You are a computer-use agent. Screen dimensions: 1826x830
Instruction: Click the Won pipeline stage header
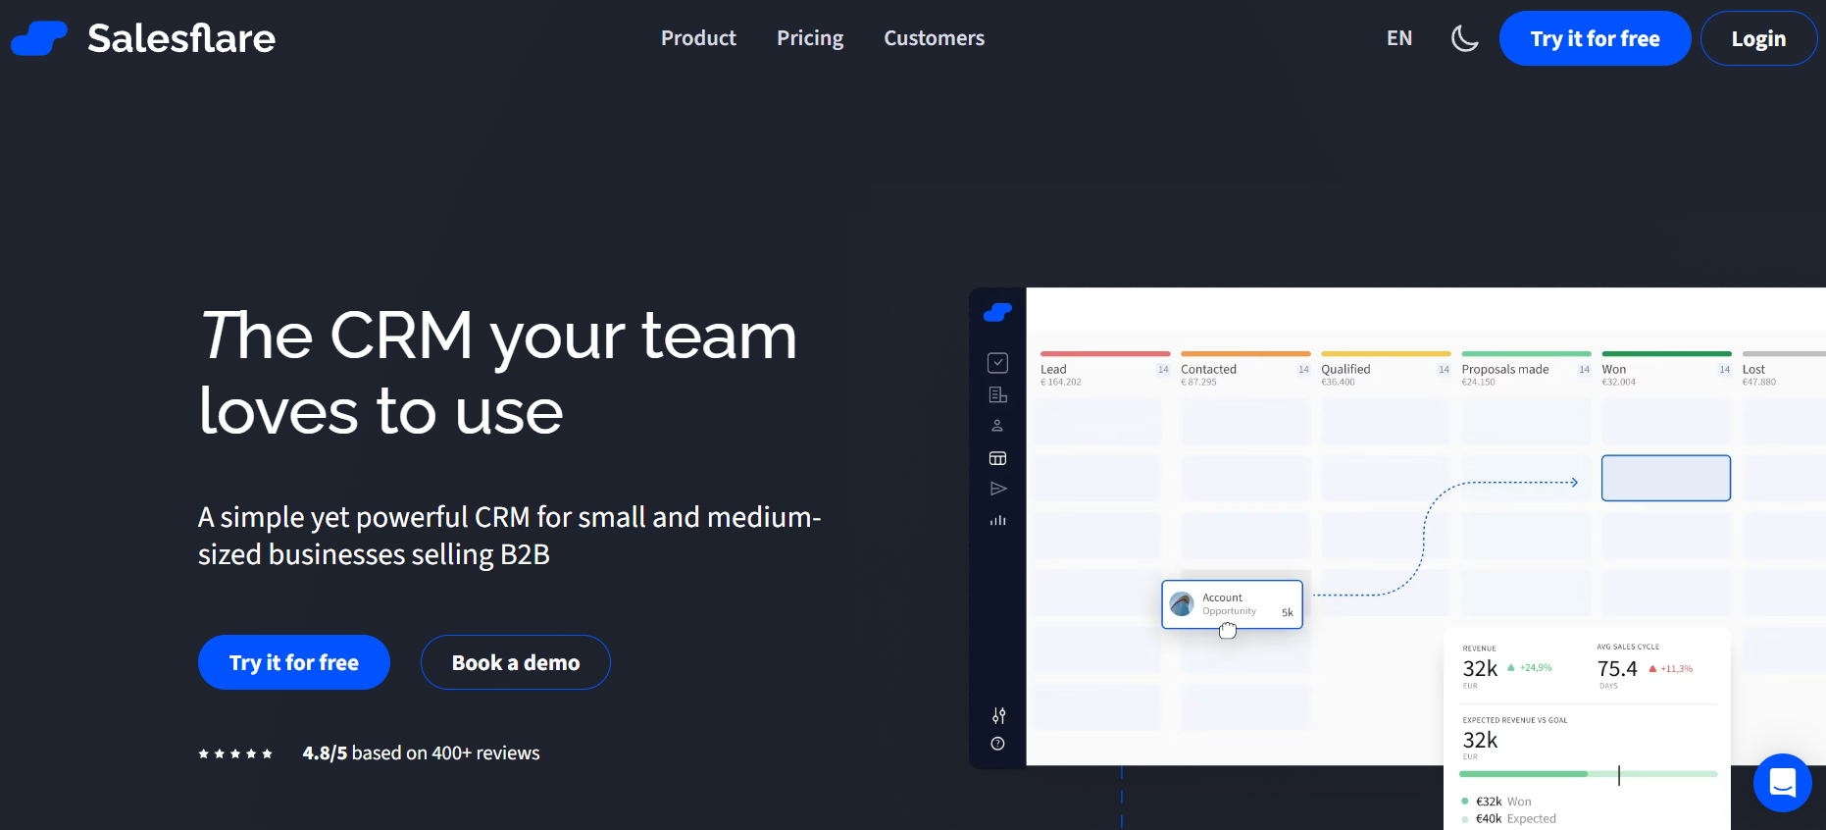pyautogui.click(x=1666, y=369)
